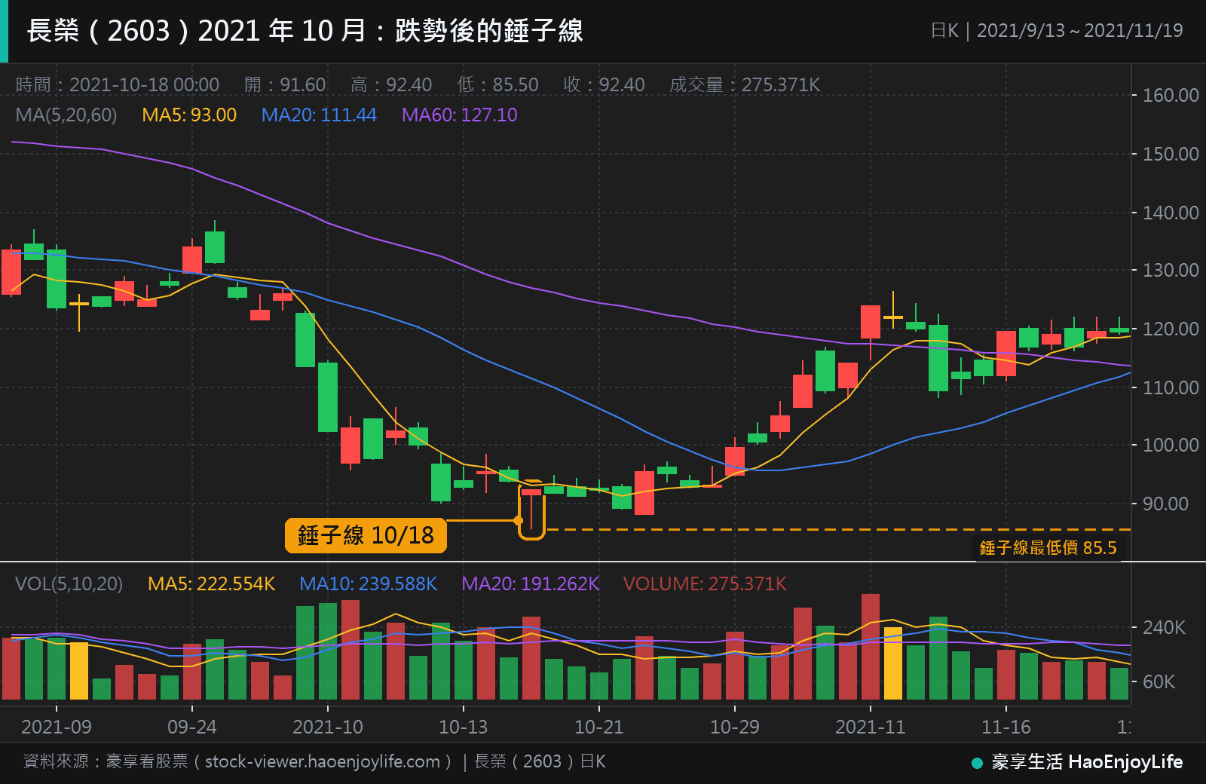Click the 11-16 time axis label
1206x784 pixels.
pyautogui.click(x=1006, y=727)
